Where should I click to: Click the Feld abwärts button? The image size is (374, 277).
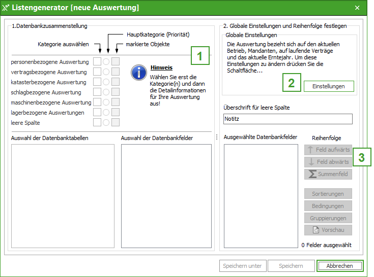pos(328,162)
